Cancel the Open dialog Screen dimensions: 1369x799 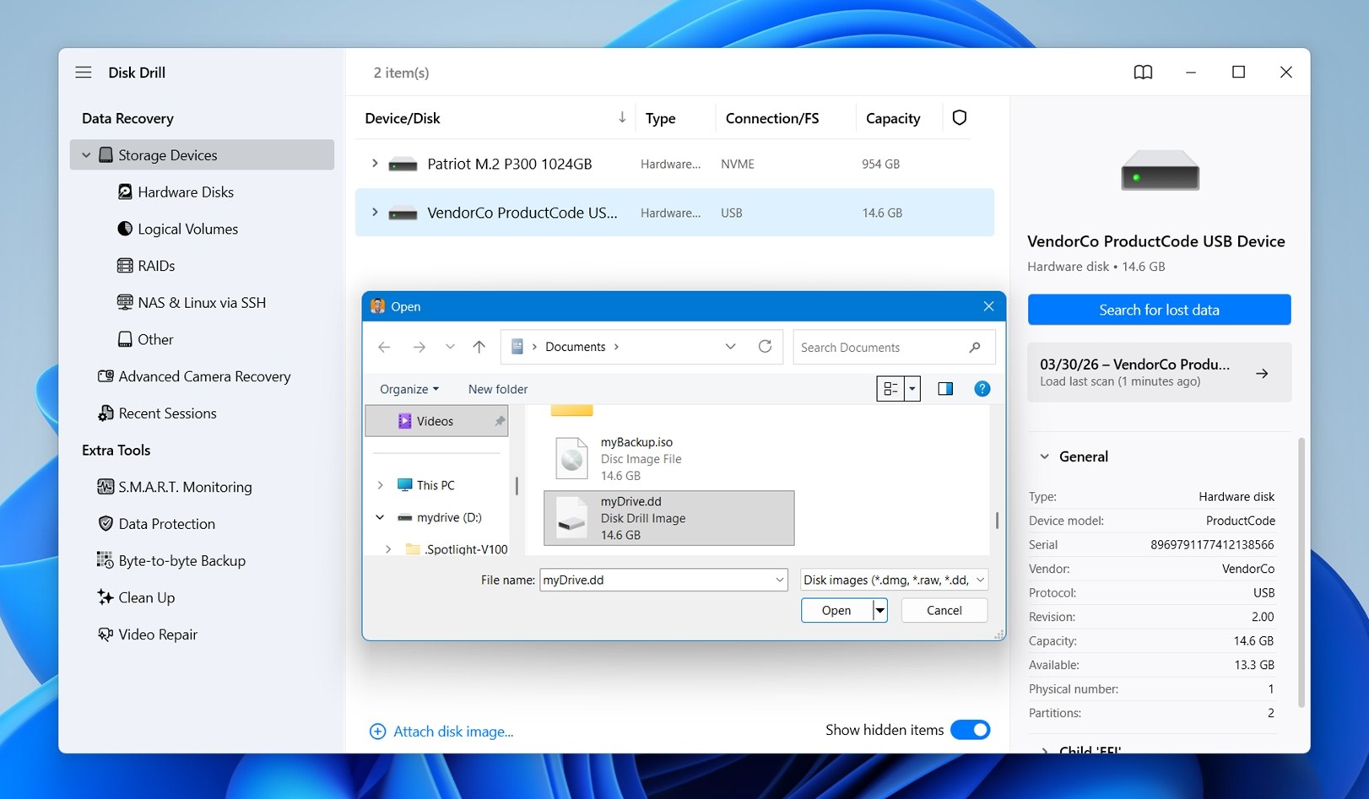point(944,610)
